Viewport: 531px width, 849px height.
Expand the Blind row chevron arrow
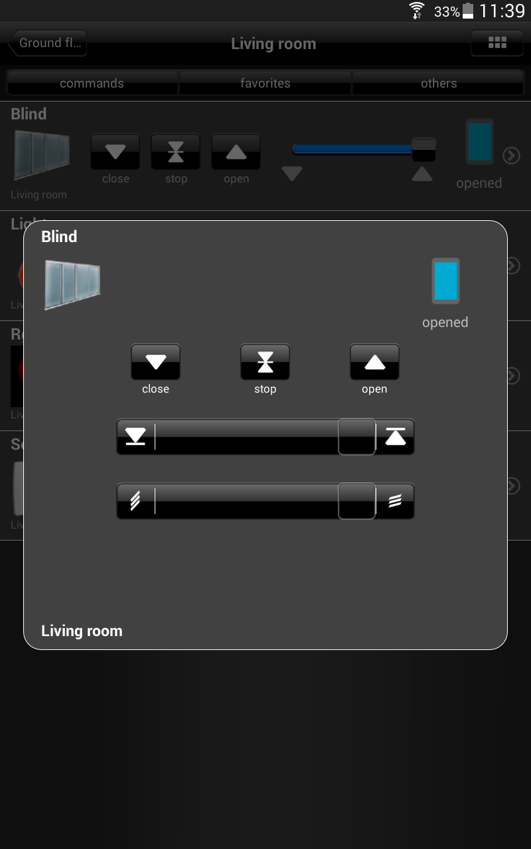pos(511,155)
